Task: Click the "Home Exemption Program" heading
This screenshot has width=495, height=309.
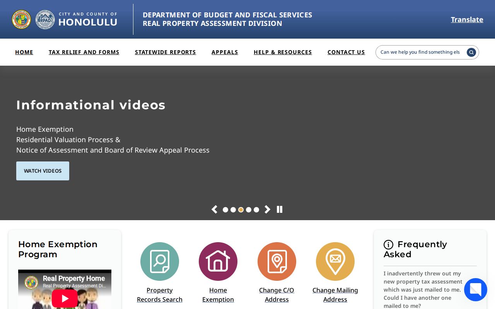Action: tap(58, 249)
